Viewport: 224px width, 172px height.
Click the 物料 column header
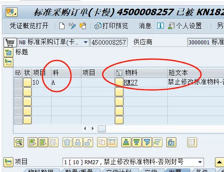146,73
